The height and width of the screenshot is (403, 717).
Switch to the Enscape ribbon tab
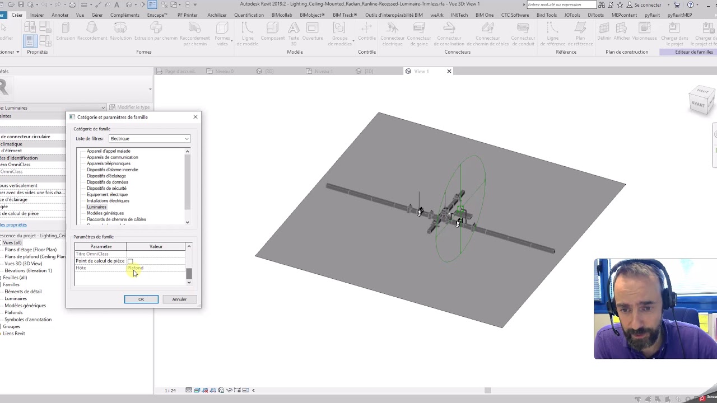click(157, 15)
